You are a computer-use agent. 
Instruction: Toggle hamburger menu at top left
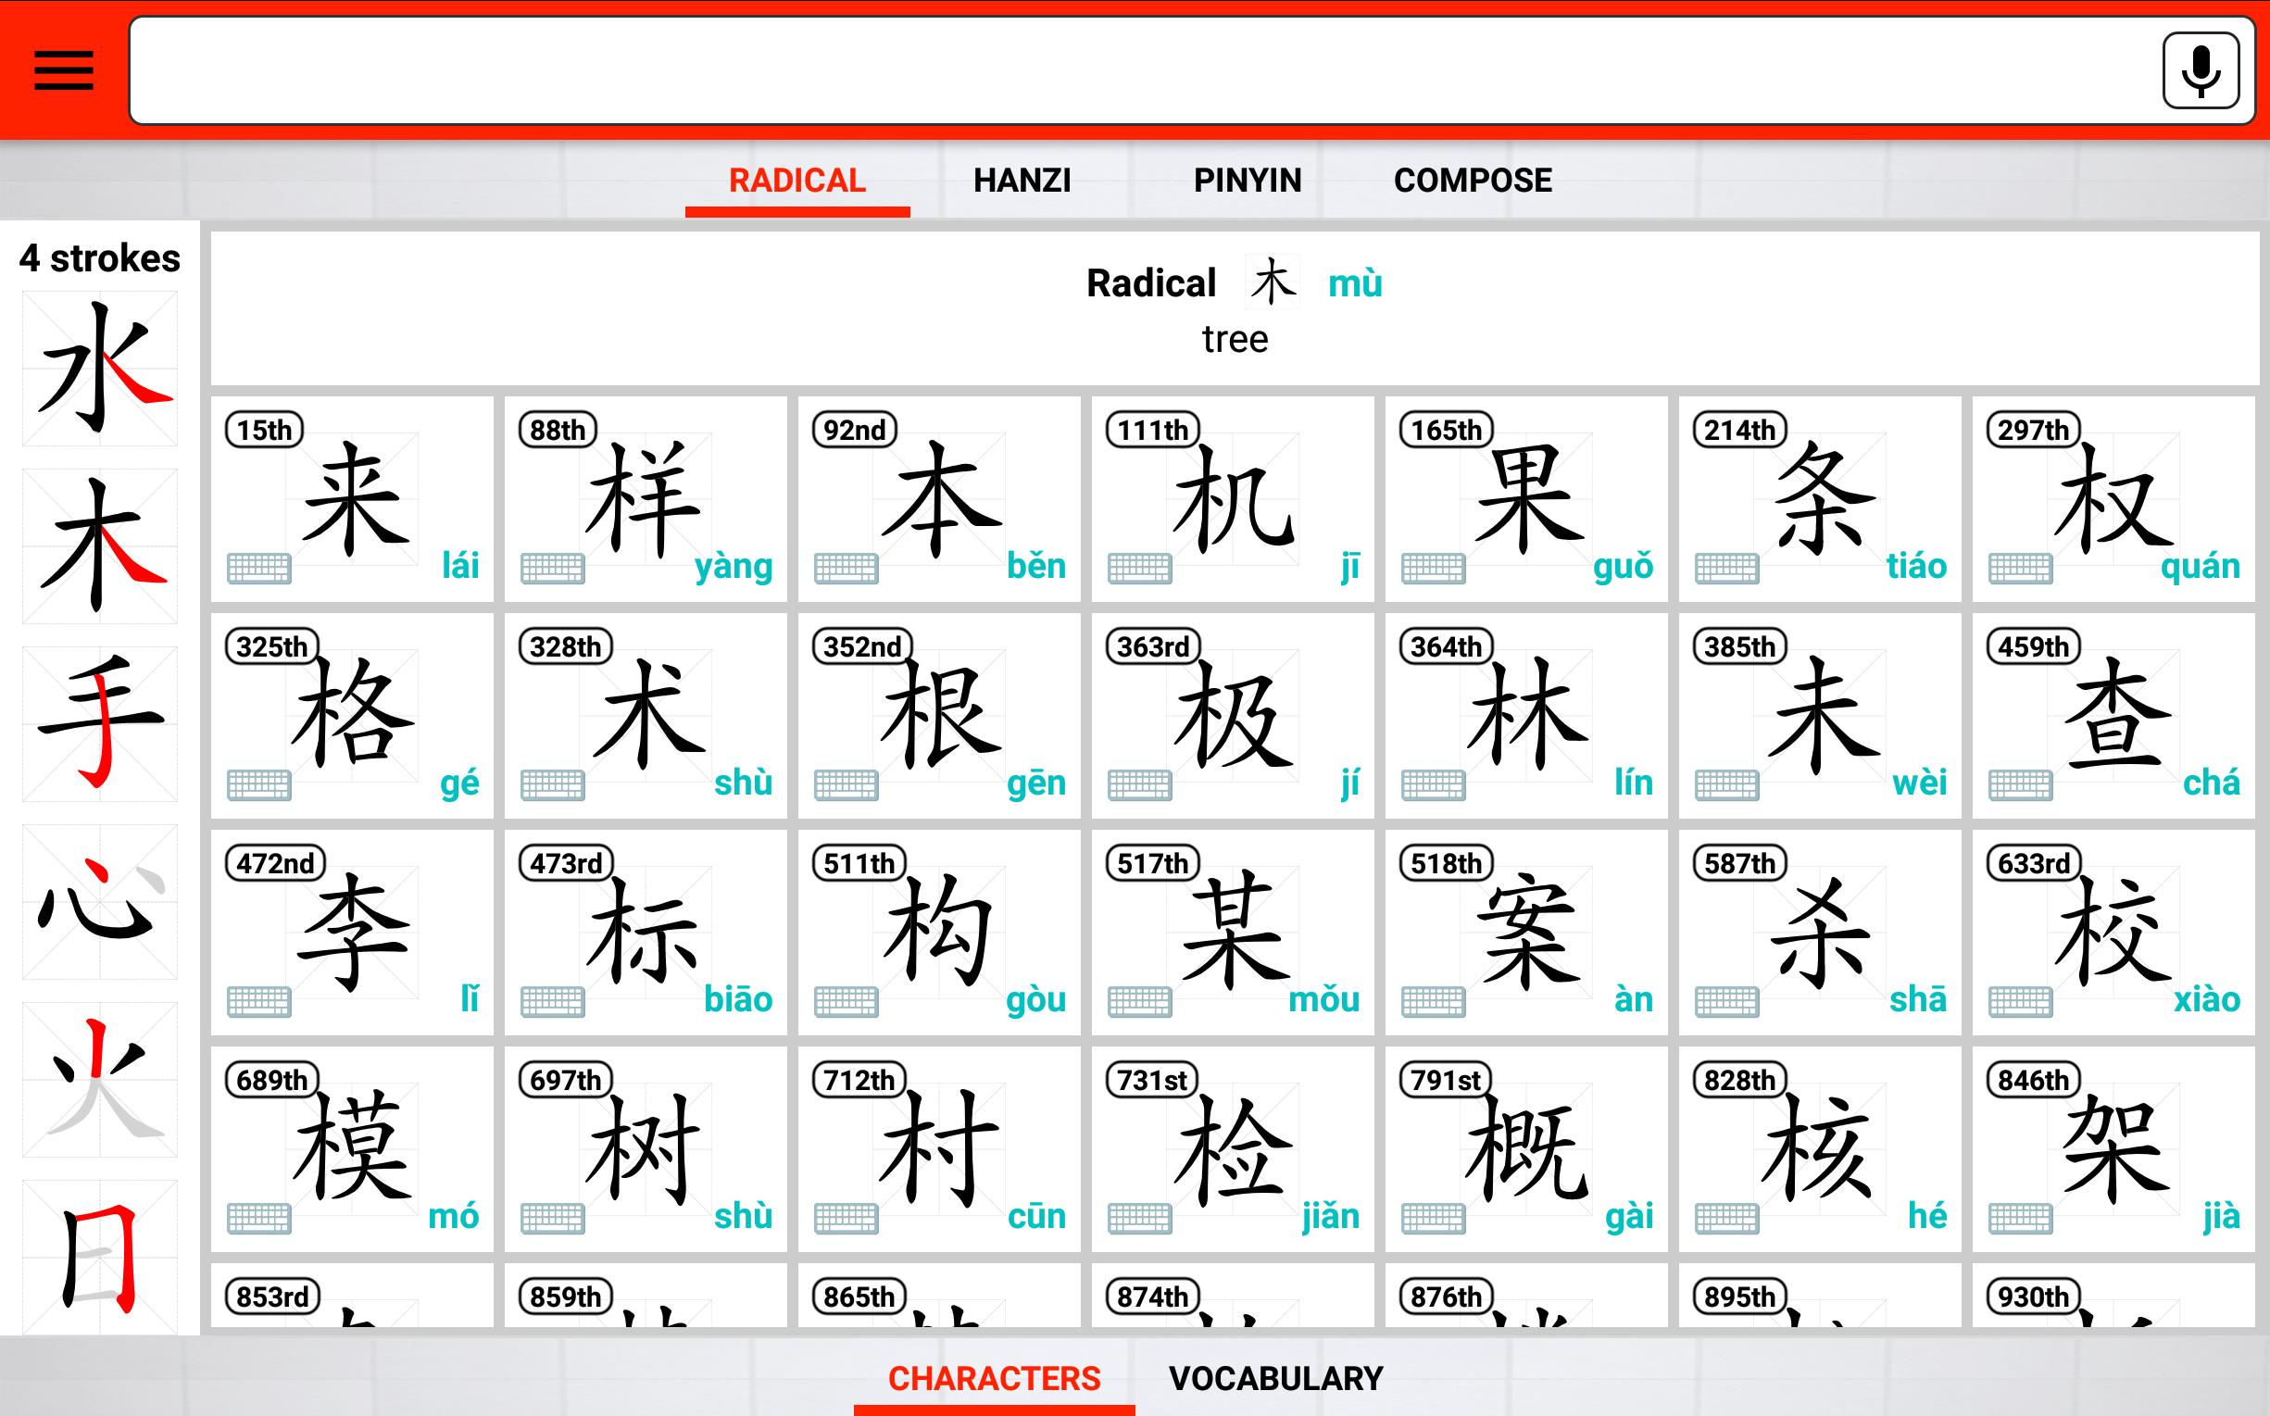pyautogui.click(x=65, y=70)
